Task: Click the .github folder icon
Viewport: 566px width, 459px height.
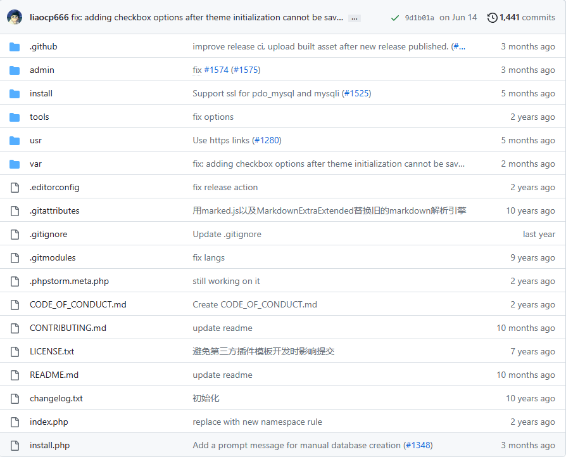Action: (15, 47)
